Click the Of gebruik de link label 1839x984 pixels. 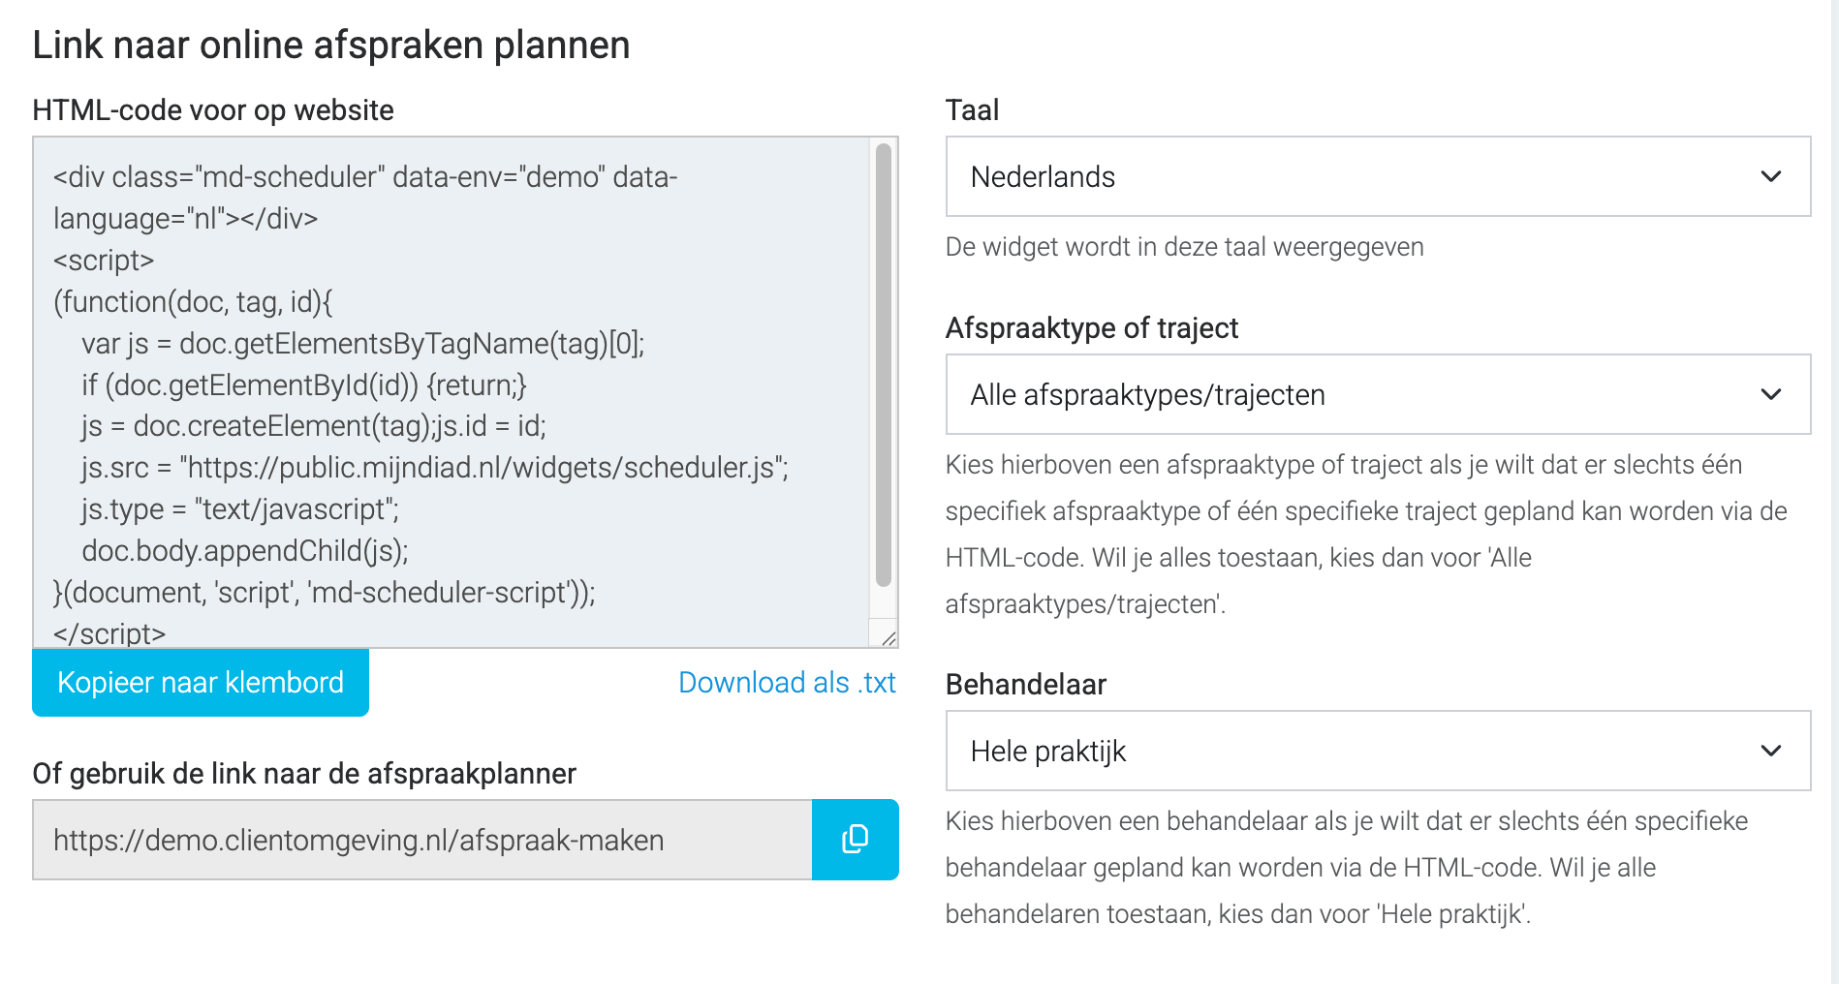(x=304, y=774)
